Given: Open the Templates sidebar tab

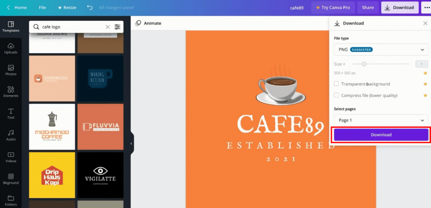Looking at the screenshot, I should [x=11, y=27].
